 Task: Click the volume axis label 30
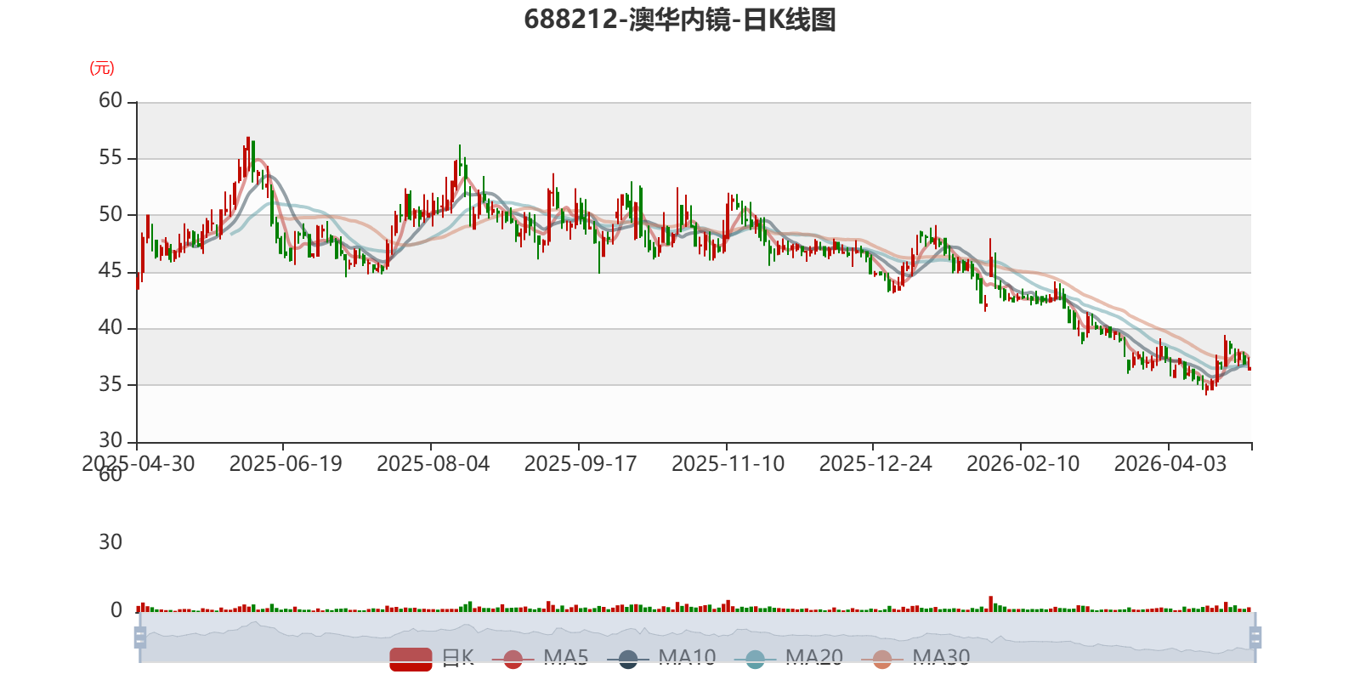coord(110,542)
